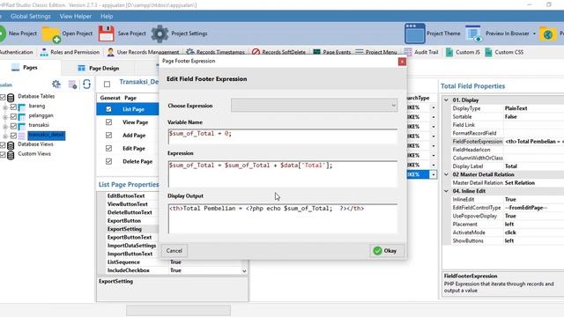Click Preview In Browser icon
The height and width of the screenshot is (317, 564).
pos(473,33)
